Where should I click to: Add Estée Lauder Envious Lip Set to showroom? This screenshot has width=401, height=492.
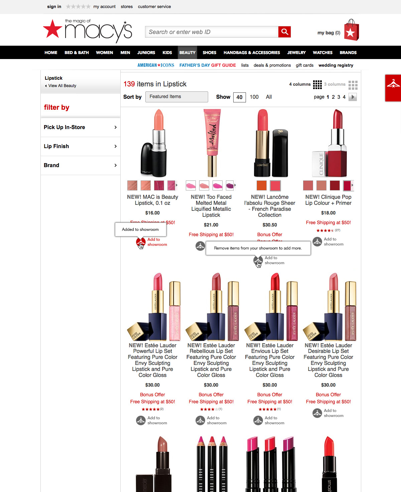click(x=258, y=420)
